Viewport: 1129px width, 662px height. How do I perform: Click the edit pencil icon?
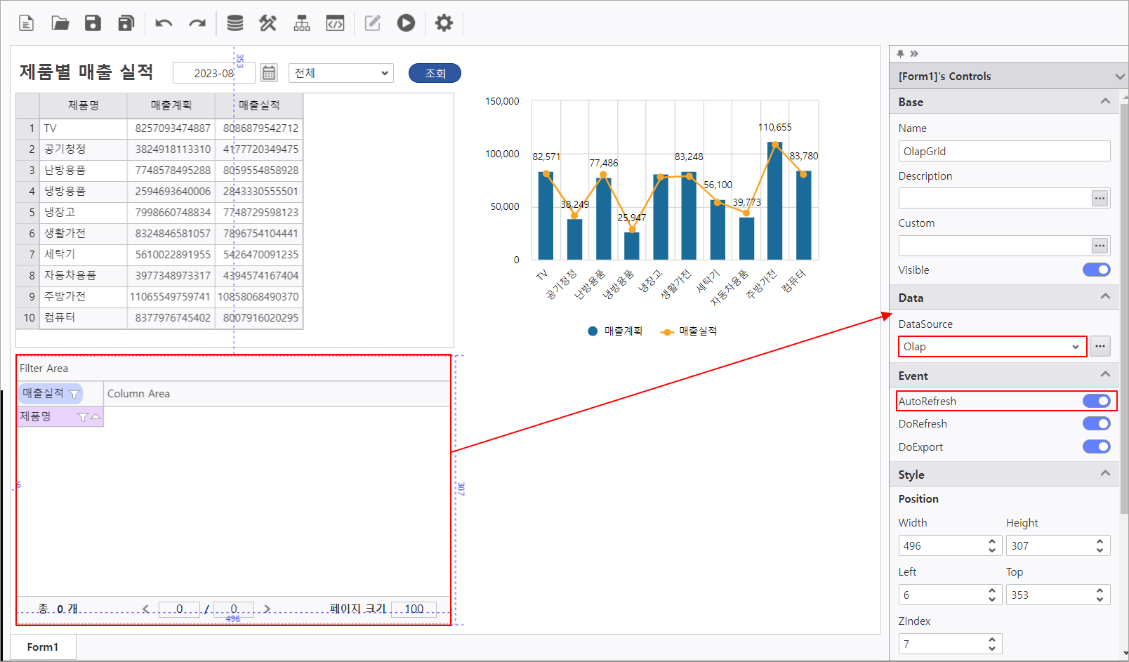tap(373, 23)
